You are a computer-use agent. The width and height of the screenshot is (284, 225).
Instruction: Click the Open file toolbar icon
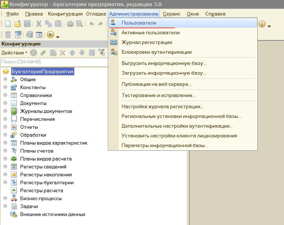18,24
